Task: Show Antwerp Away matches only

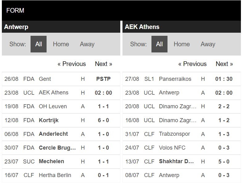Action: pyautogui.click(x=87, y=44)
